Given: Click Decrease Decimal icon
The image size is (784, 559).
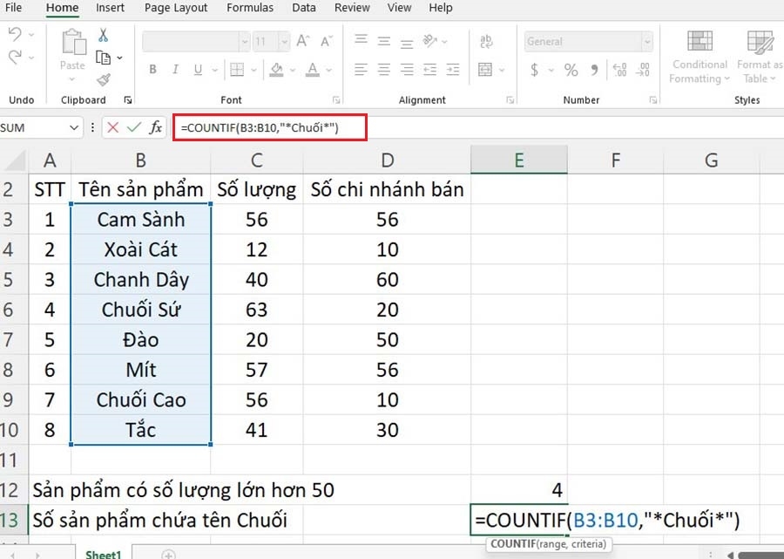Looking at the screenshot, I should [643, 70].
